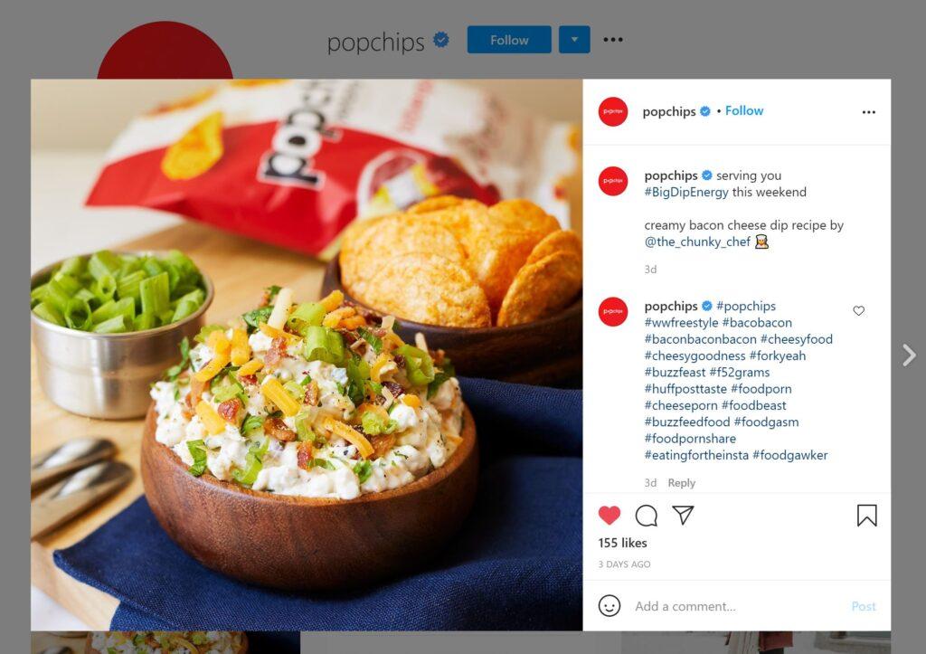Click popchips avatar in post header
This screenshot has height=654, width=926.
612,111
